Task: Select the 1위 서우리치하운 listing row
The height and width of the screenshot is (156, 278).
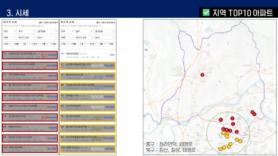Action: point(88,55)
